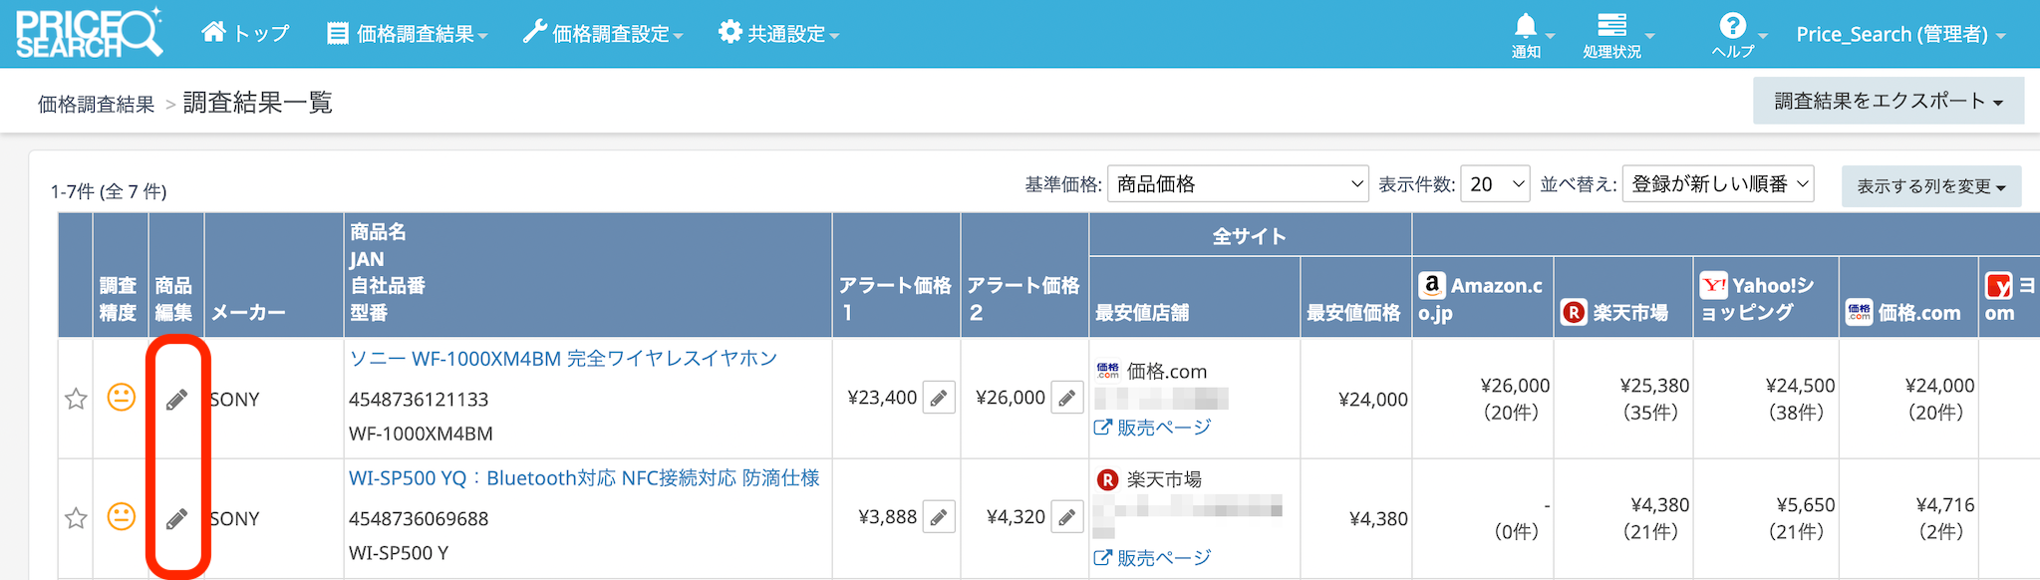Edit alert price 1 value ¥3,888

pos(939,517)
